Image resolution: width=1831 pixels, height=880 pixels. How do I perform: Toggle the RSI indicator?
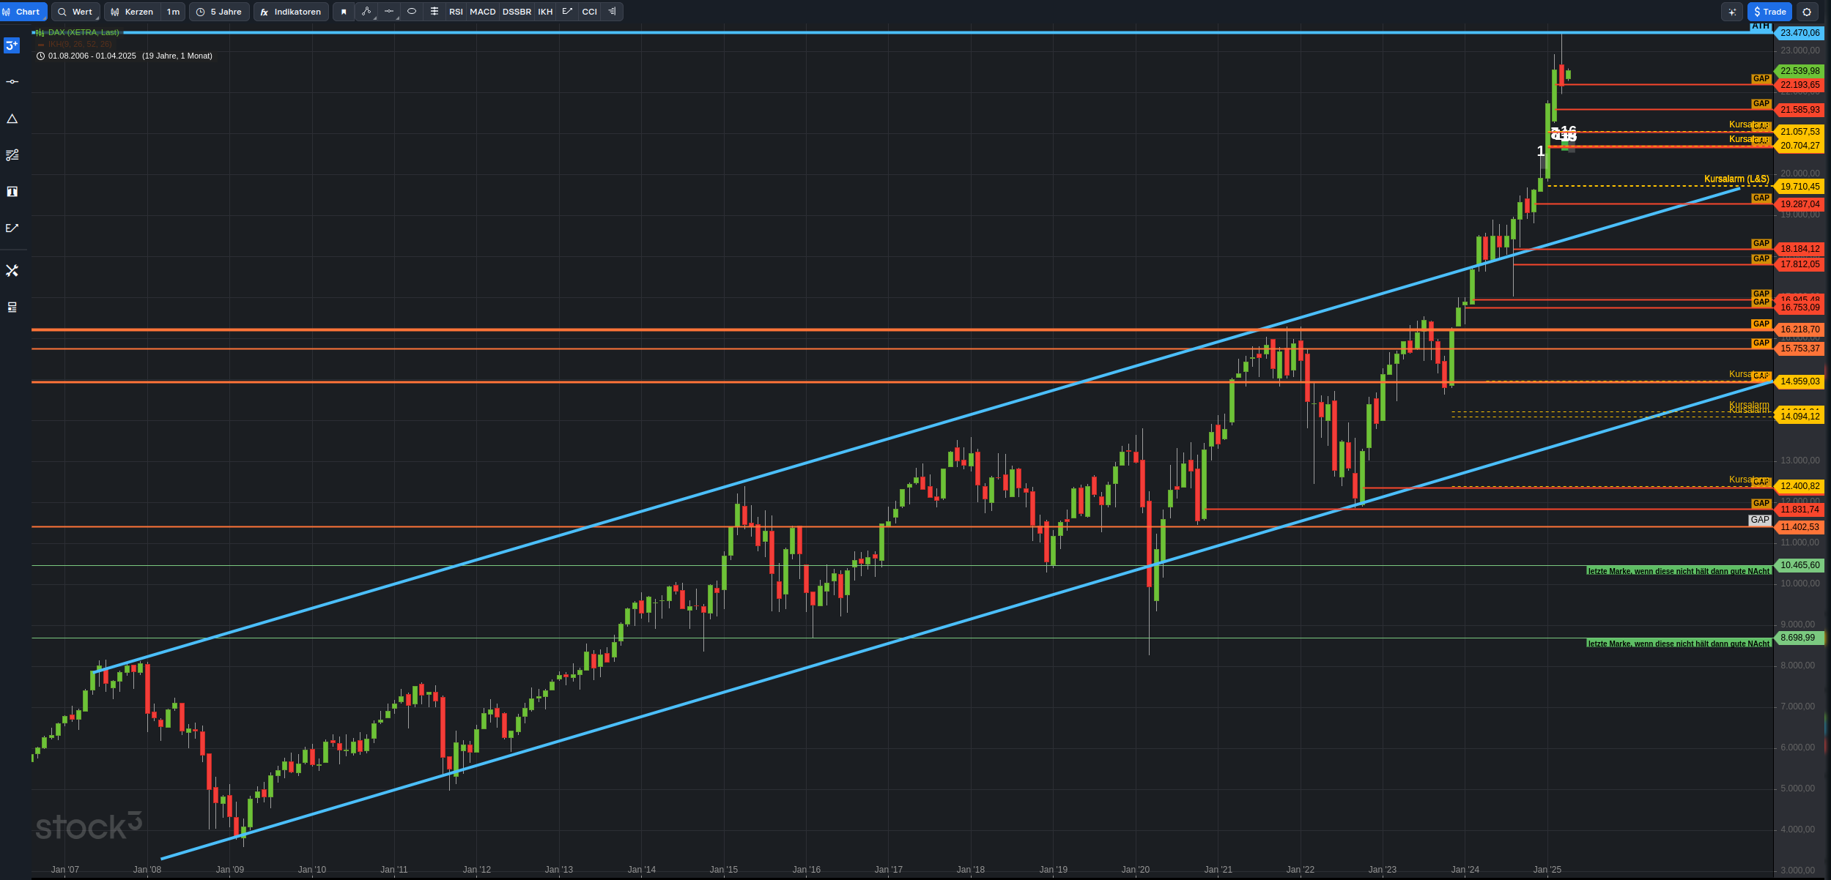click(x=456, y=12)
